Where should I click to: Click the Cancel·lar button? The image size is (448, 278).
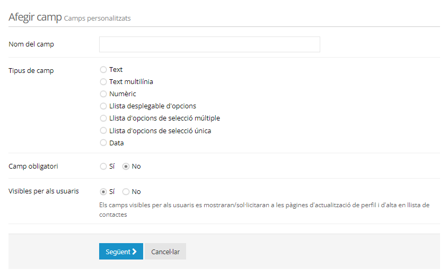tap(165, 252)
